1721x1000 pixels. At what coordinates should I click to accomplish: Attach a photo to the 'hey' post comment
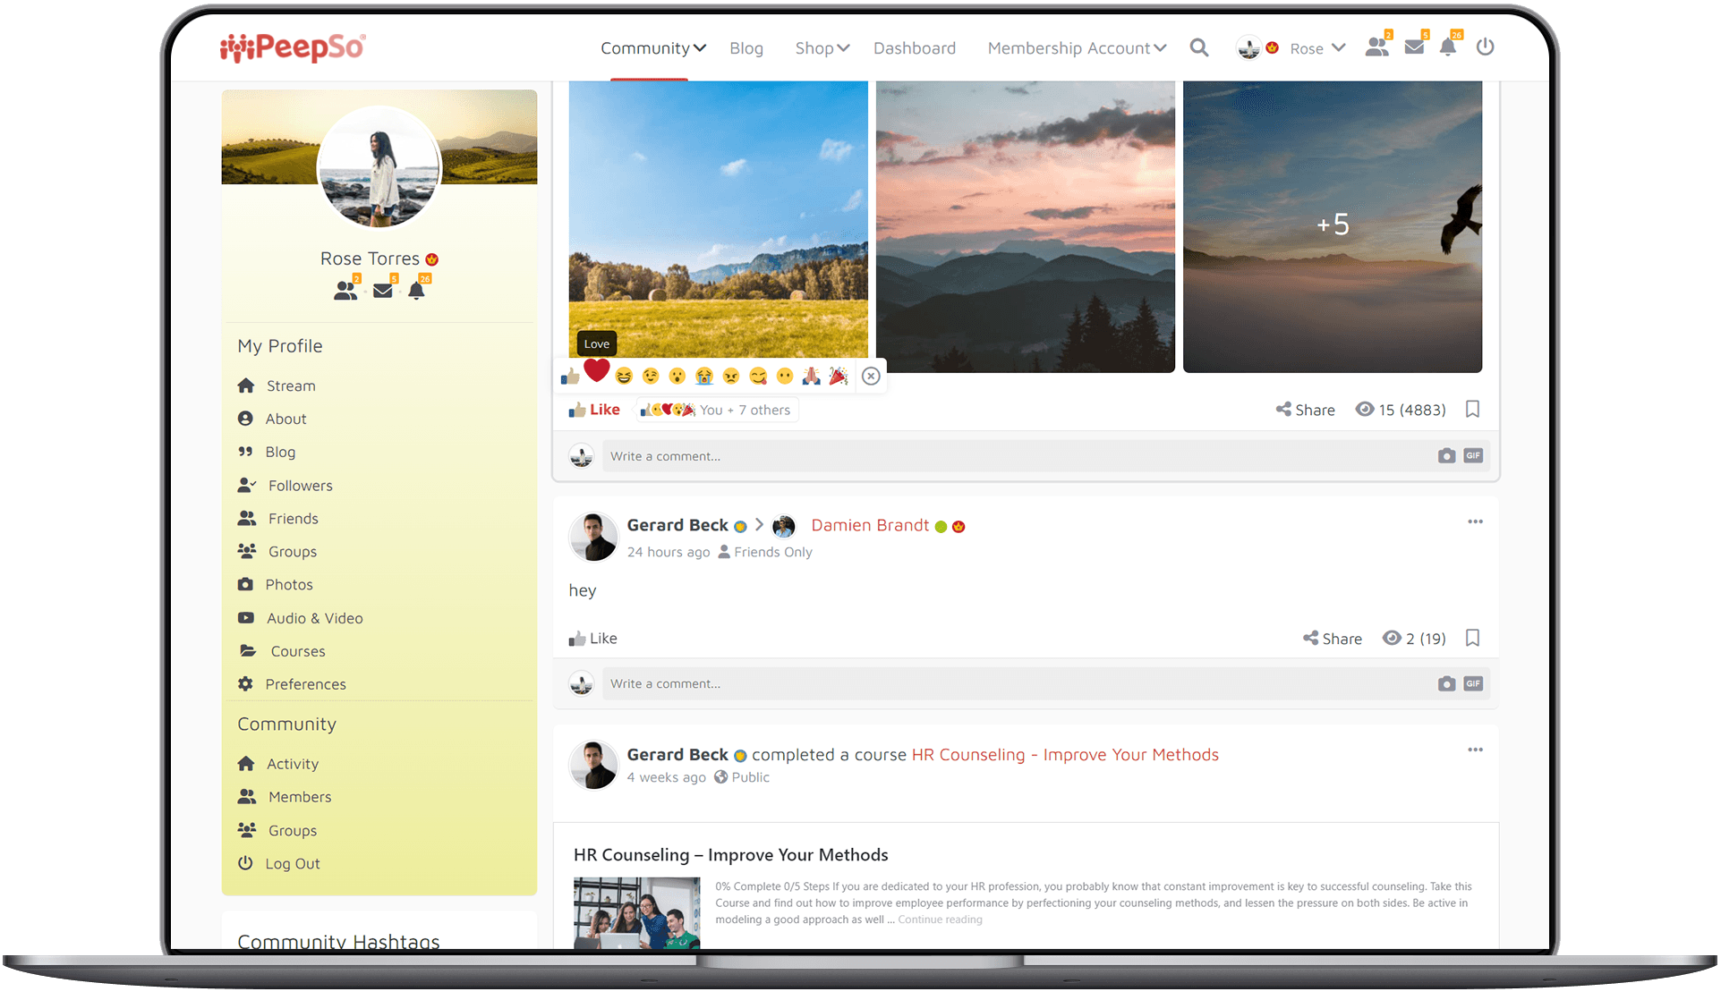[1446, 684]
